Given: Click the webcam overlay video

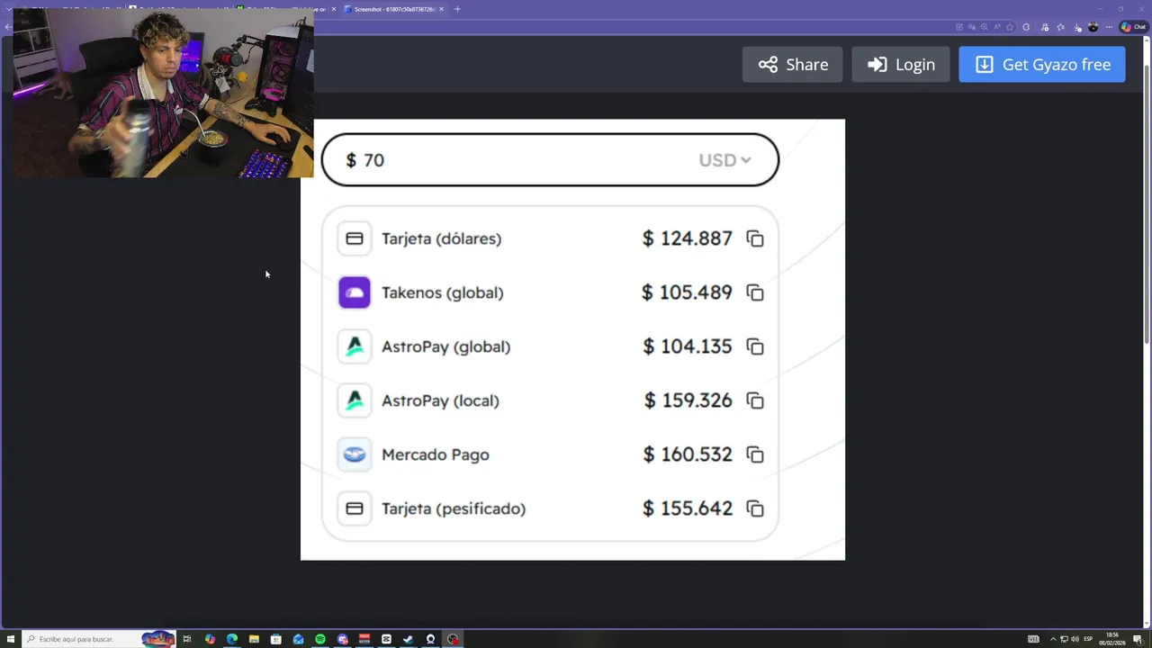Looking at the screenshot, I should tap(163, 93).
